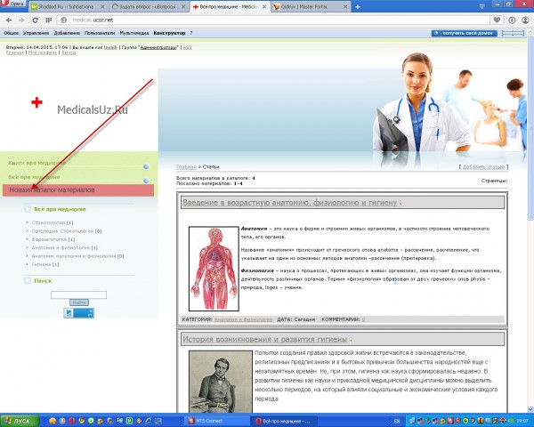Click the site info globe icon in the address bar

point(64,20)
